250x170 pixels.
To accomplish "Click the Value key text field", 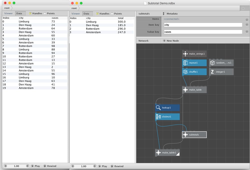I will tap(203, 32).
